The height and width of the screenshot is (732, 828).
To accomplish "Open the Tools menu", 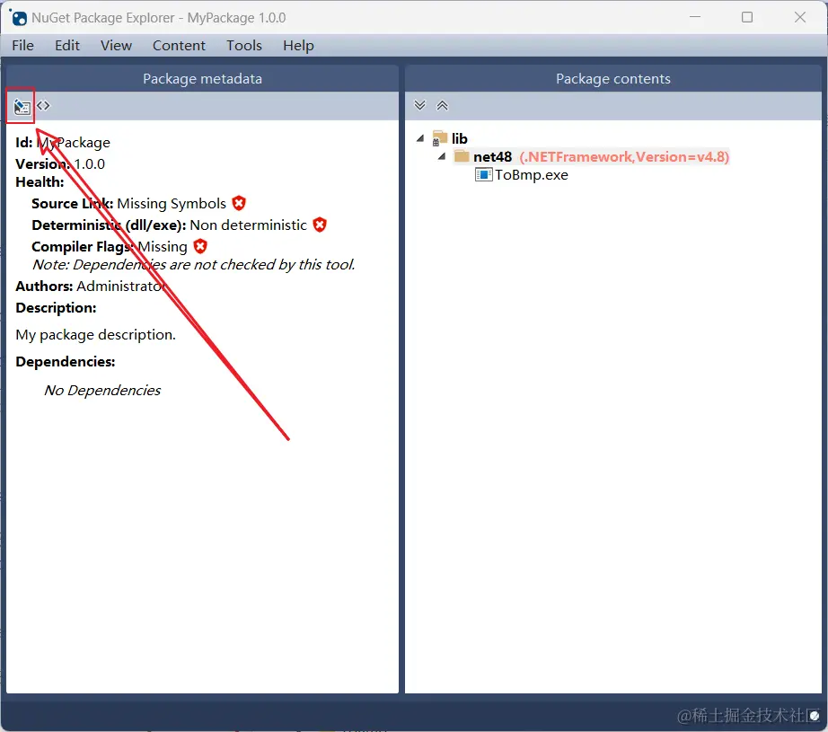I will tap(244, 46).
